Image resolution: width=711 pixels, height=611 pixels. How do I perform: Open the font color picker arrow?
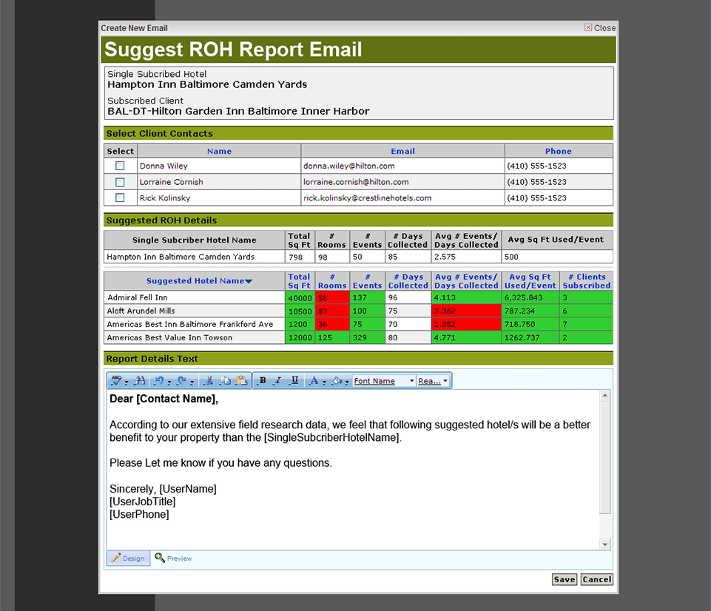coord(324,382)
